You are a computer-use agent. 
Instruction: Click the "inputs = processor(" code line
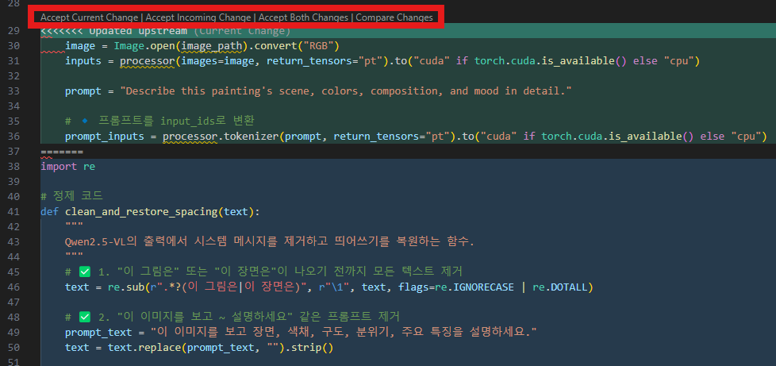[x=382, y=61]
